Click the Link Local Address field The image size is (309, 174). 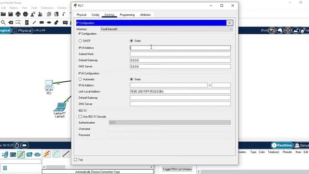click(x=180, y=91)
